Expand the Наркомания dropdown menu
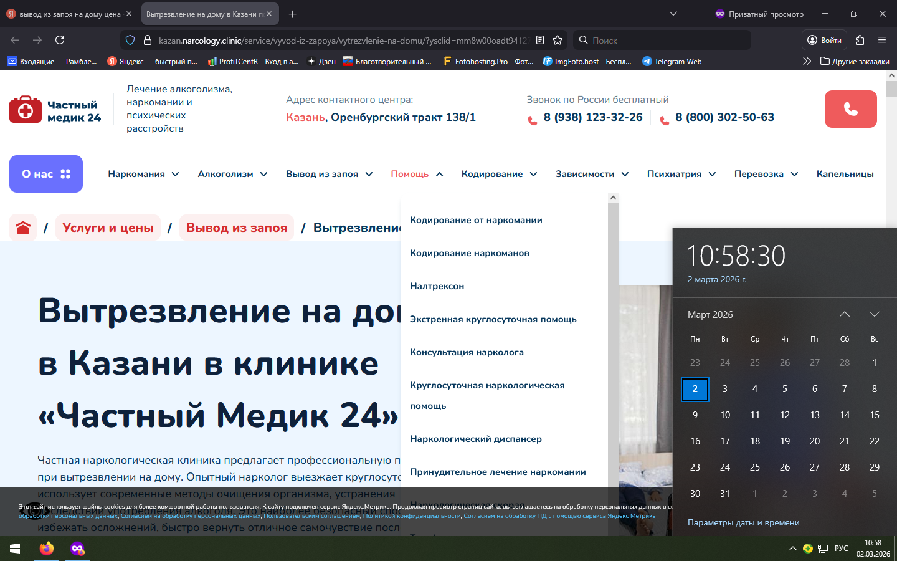Image resolution: width=897 pixels, height=561 pixels. click(143, 174)
